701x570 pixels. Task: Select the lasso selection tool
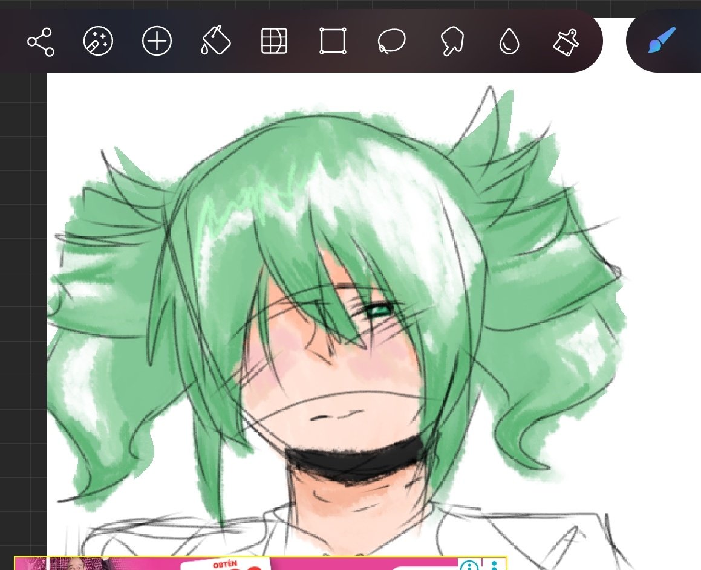pos(392,41)
